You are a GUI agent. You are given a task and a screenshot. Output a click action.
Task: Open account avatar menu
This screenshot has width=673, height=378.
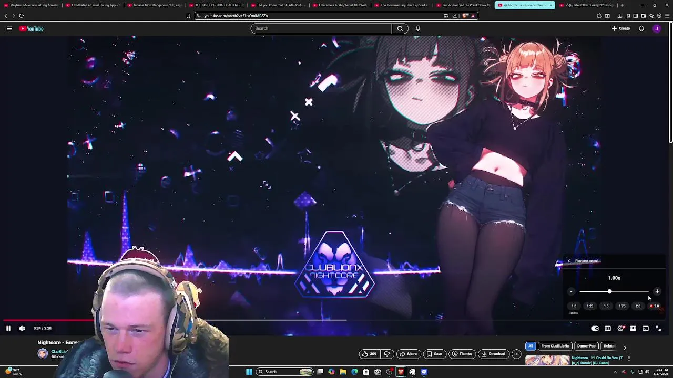pos(657,28)
